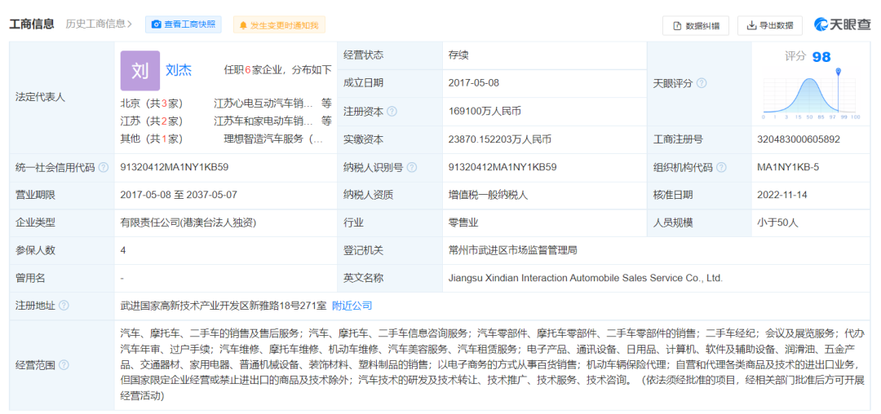Click credit code under 统一社会信用代码
Viewport: 881px width, 414px height.
[175, 167]
